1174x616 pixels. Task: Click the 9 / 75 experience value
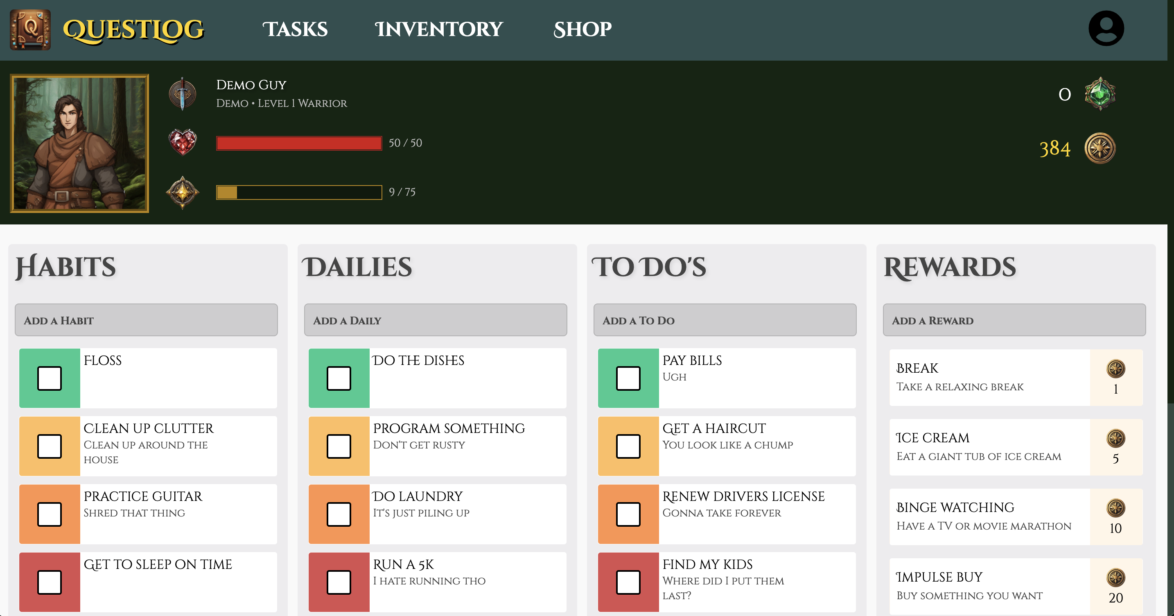(x=402, y=192)
